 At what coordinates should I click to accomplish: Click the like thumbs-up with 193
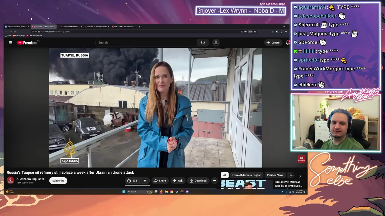coord(132,181)
